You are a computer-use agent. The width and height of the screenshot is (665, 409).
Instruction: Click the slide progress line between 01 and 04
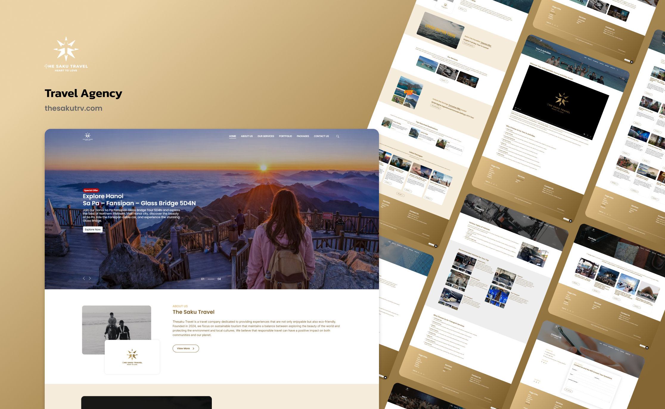coord(211,279)
